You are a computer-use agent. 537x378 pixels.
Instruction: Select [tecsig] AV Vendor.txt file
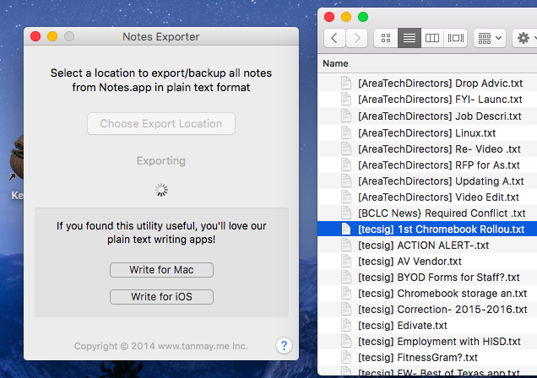pyautogui.click(x=427, y=262)
